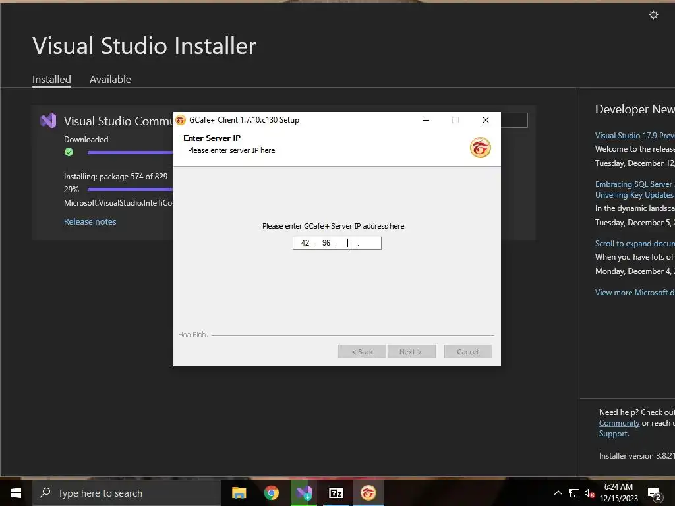Image resolution: width=675 pixels, height=506 pixels.
Task: Click the Installing package 574 of 829 text
Action: [x=116, y=177]
